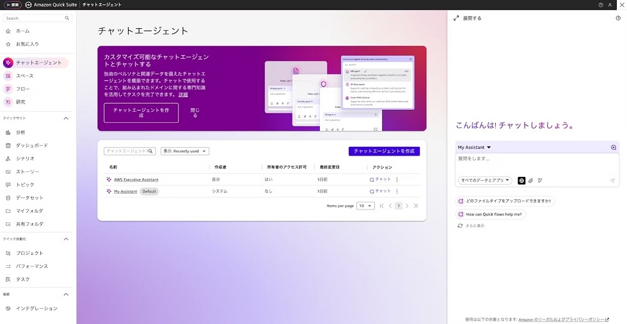Click the Amazon Quick Suite logo

(28, 5)
